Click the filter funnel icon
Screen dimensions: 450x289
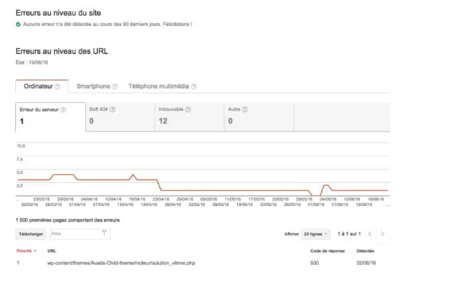[104, 234]
